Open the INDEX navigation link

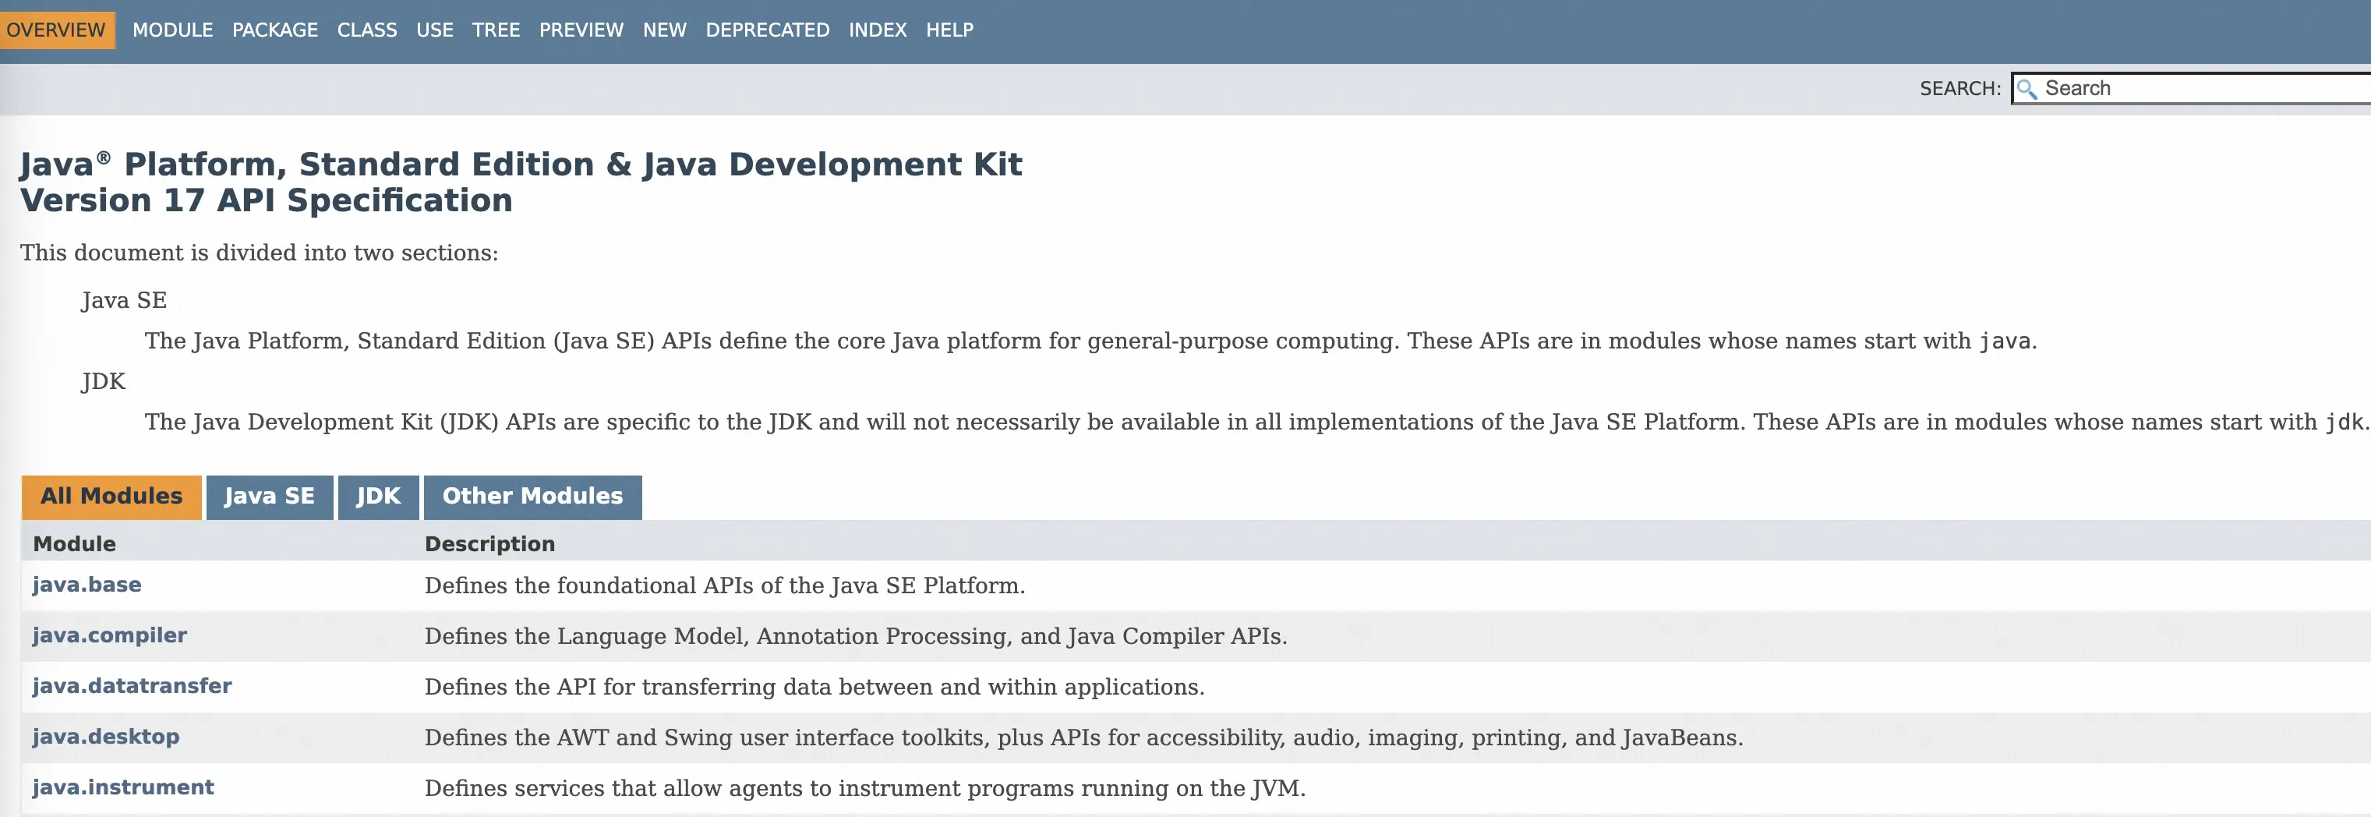click(x=877, y=30)
